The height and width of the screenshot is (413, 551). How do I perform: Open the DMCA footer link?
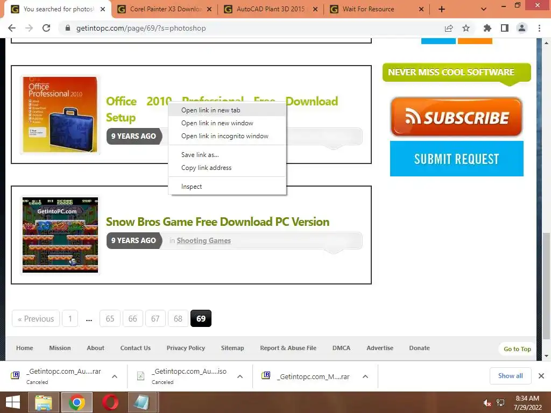341,348
